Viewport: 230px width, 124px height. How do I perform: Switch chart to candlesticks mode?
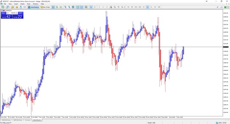click(57, 7)
